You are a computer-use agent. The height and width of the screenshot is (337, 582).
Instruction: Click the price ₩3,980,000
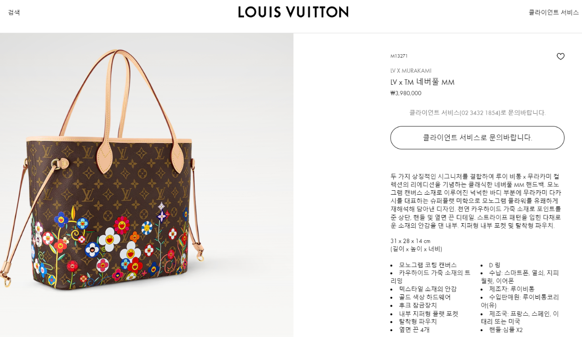pyautogui.click(x=406, y=93)
